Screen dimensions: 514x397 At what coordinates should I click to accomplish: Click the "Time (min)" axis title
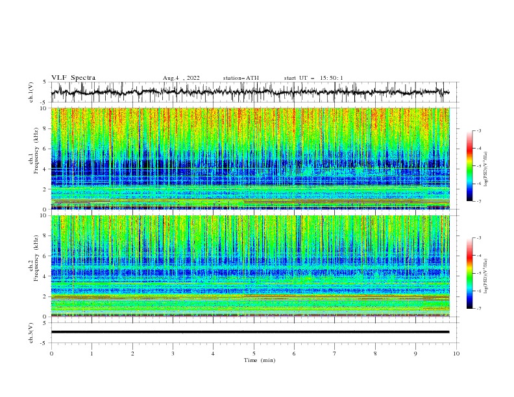[260, 360]
